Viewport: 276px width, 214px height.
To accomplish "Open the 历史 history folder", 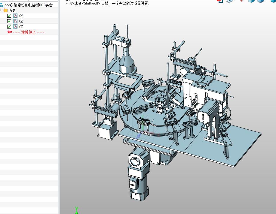I will (x=12, y=11).
